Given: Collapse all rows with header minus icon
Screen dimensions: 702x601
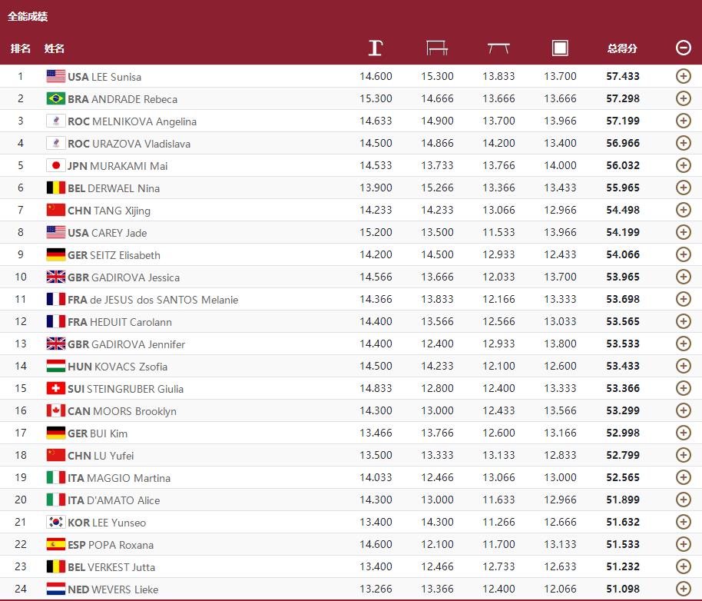Looking at the screenshot, I should pyautogui.click(x=684, y=48).
